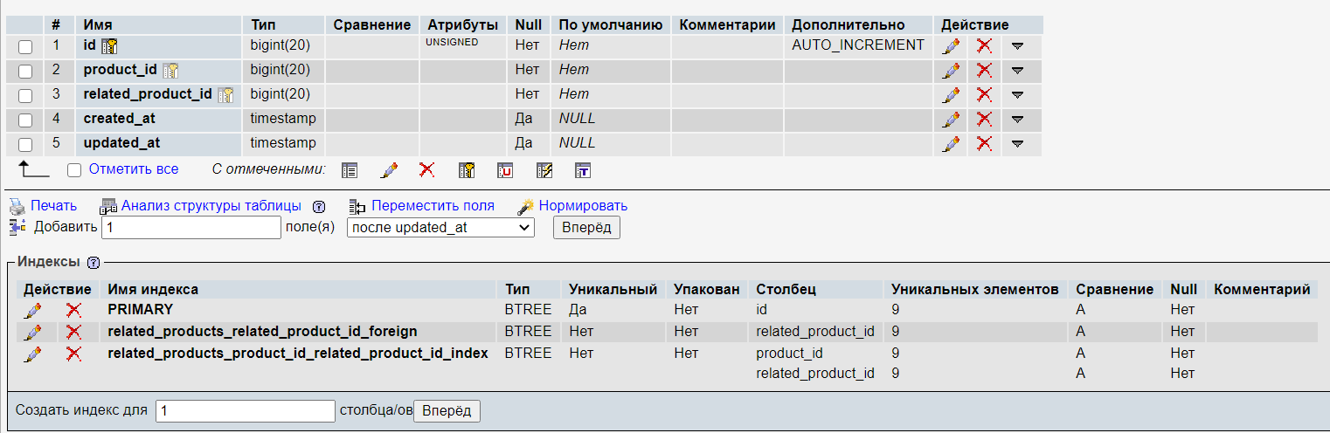1330x433 pixels.
Task: Drop the related_products_related_product_id_foreign index
Action: 74,332
